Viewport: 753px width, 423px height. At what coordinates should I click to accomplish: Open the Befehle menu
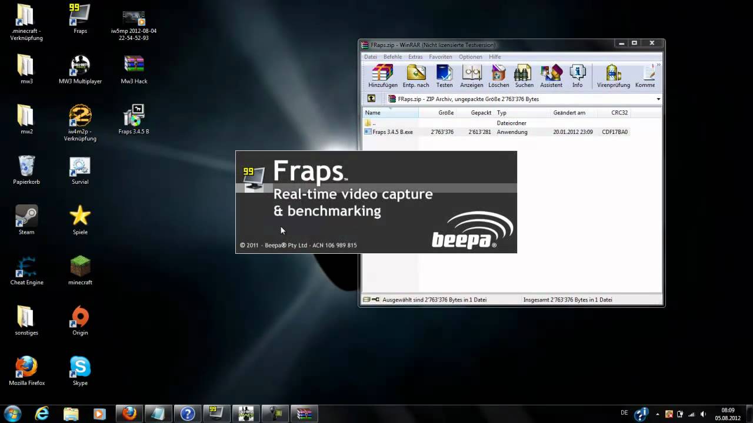pyautogui.click(x=393, y=57)
